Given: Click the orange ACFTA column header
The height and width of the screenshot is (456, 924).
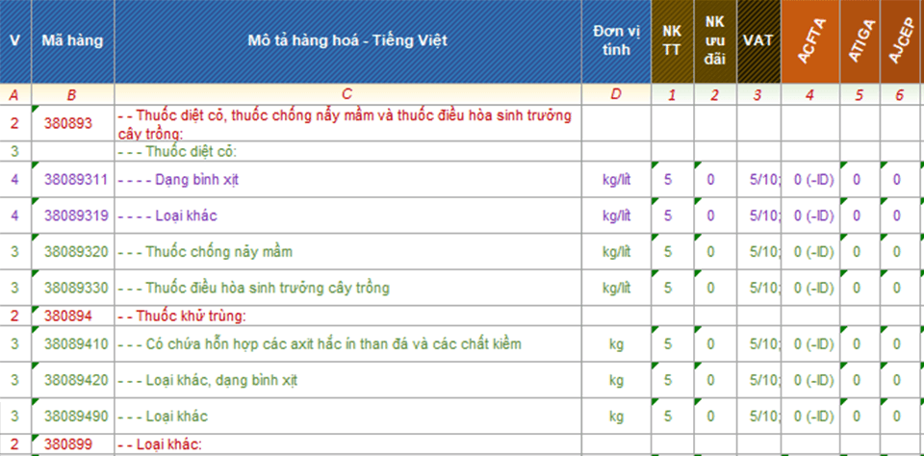Looking at the screenshot, I should tap(809, 41).
